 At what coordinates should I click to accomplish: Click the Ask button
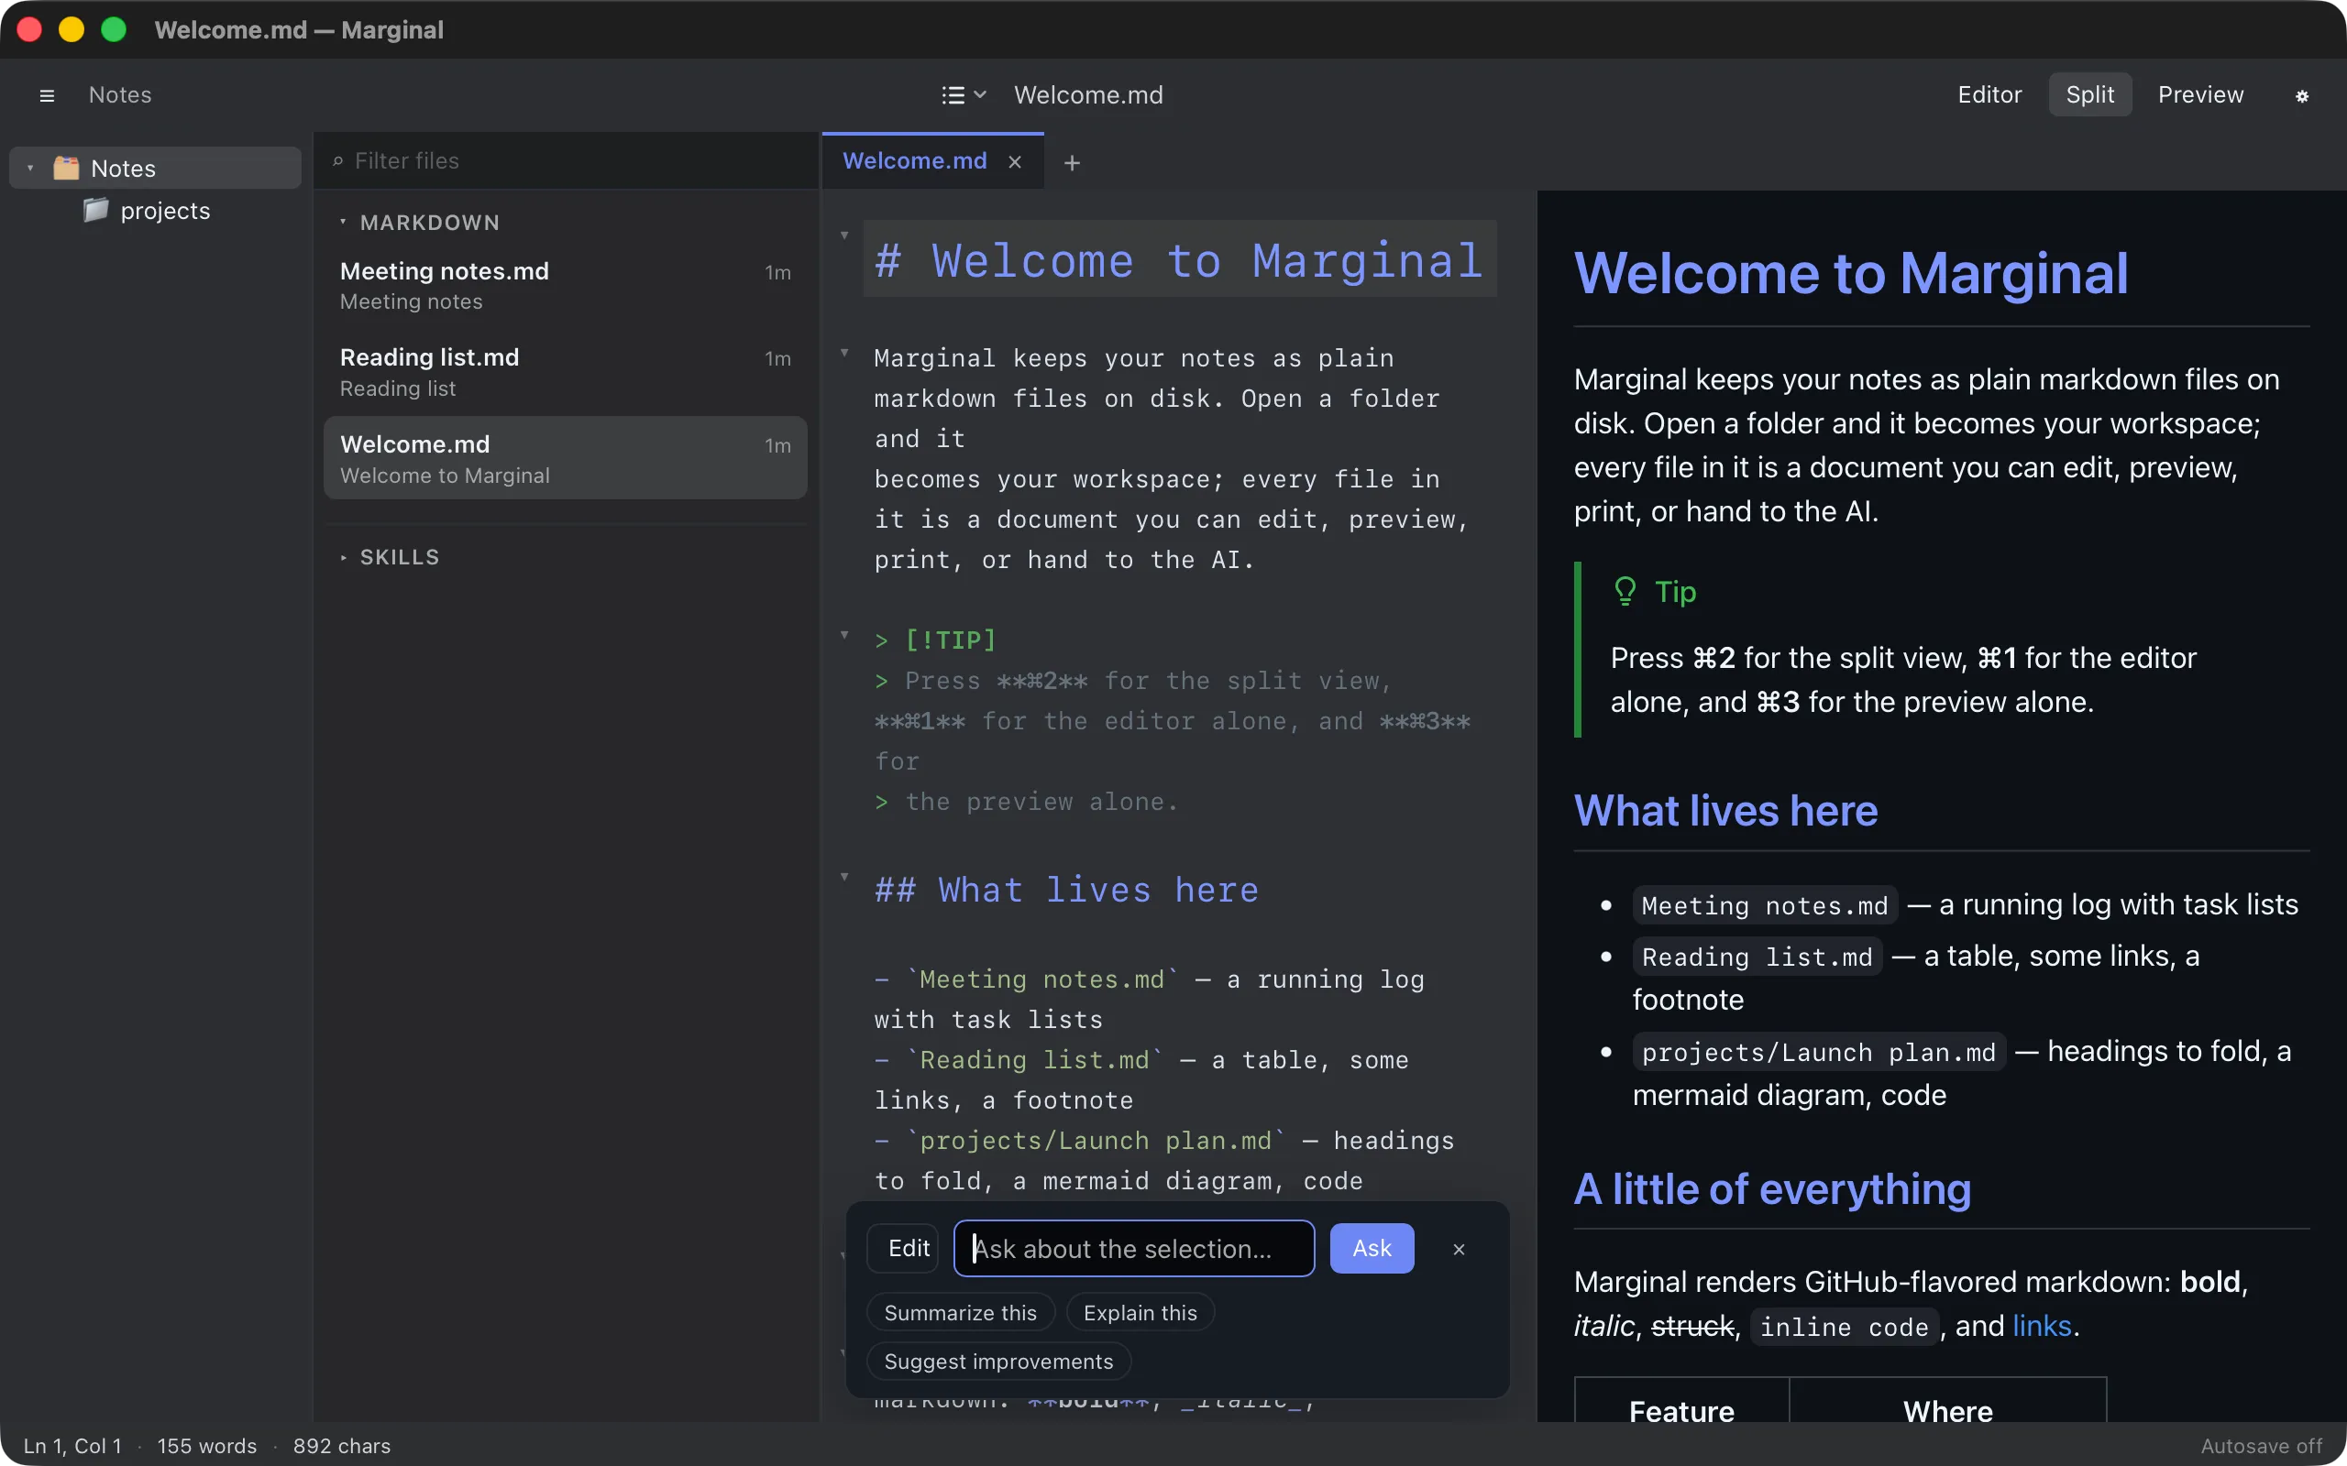(x=1372, y=1249)
